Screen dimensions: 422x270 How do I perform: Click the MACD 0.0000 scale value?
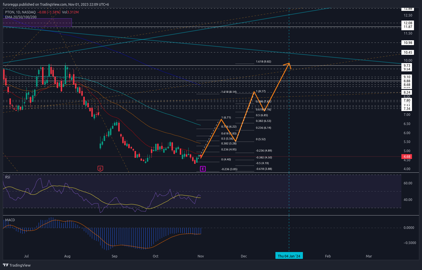click(409, 228)
